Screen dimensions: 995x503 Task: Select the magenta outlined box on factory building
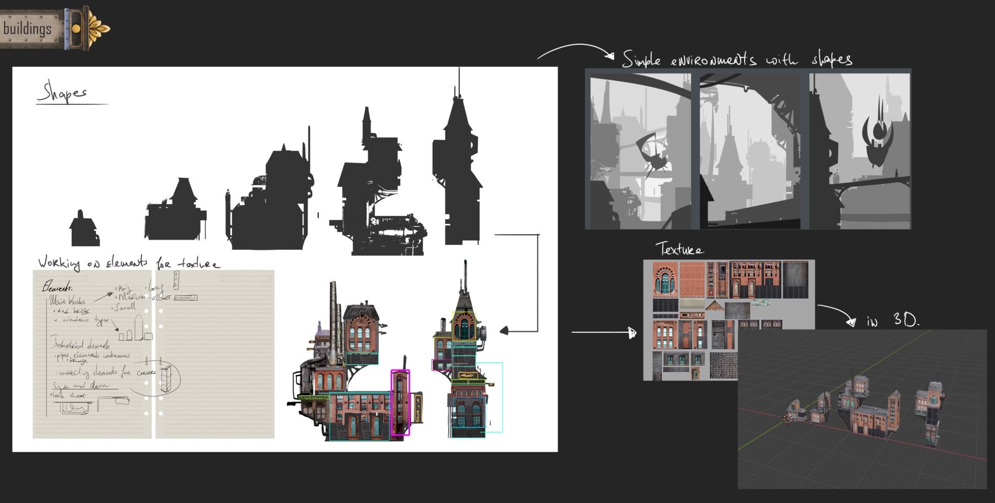(400, 403)
